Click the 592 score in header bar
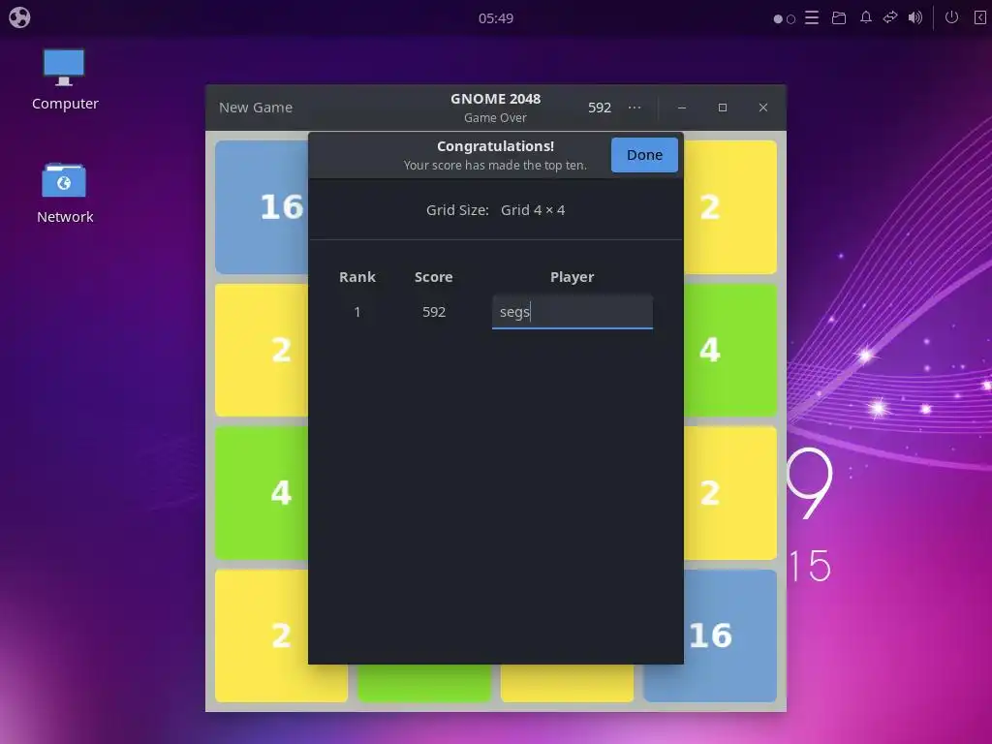 [599, 108]
